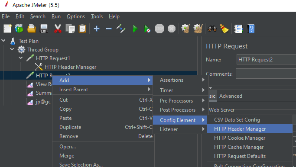Click the New test plan icon

click(x=7, y=29)
